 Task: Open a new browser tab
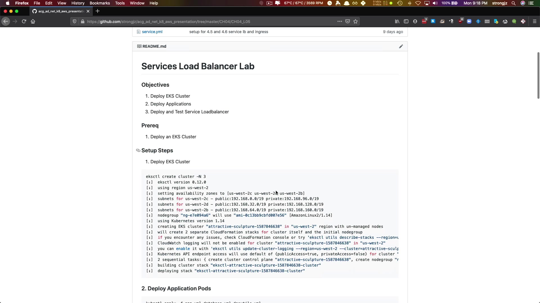click(98, 11)
